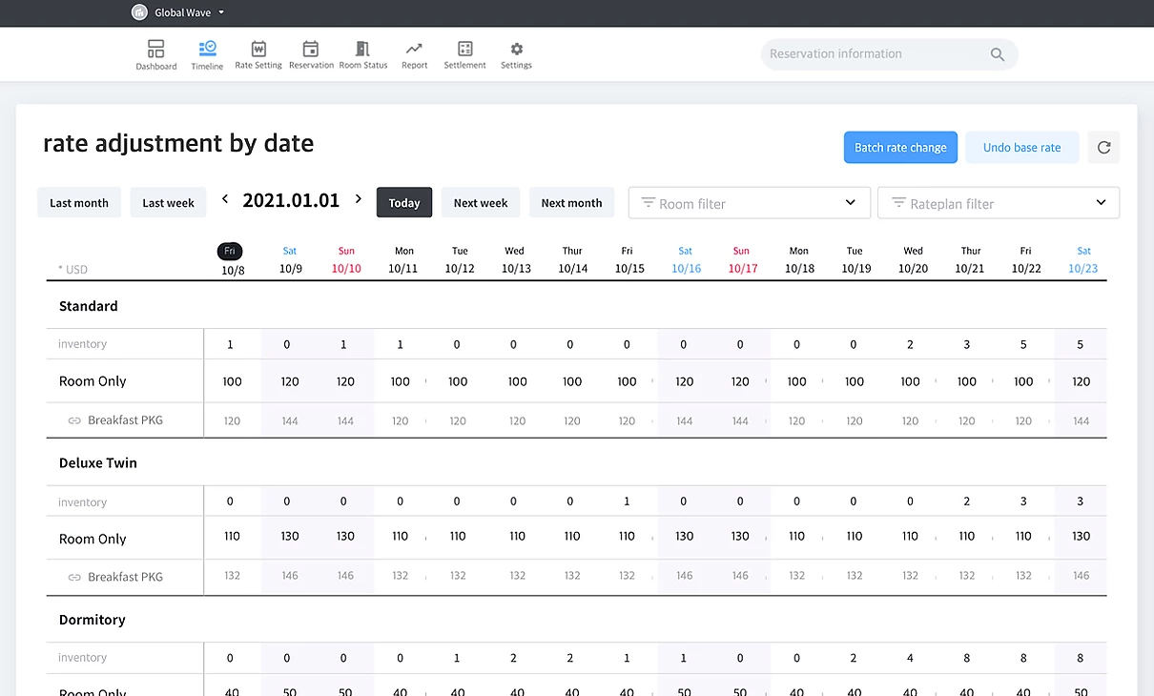Image resolution: width=1154 pixels, height=696 pixels.
Task: Select the Timeline icon in the navigation
Action: [x=207, y=53]
